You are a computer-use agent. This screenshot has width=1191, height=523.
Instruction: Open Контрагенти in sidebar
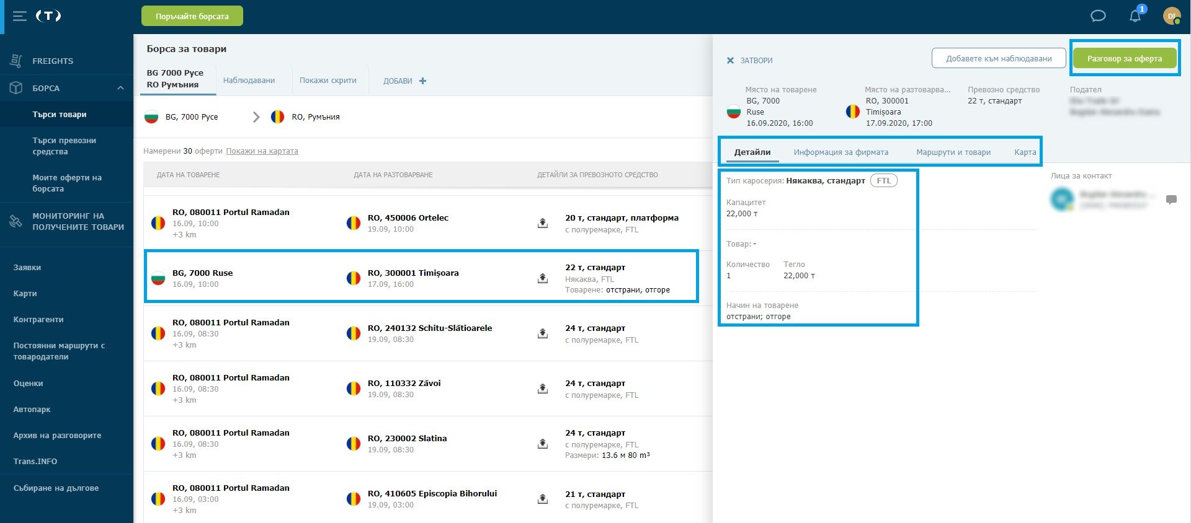(38, 320)
